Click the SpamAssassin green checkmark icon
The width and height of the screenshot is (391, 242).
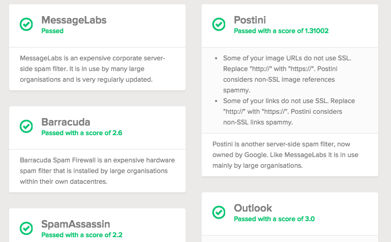click(26, 228)
